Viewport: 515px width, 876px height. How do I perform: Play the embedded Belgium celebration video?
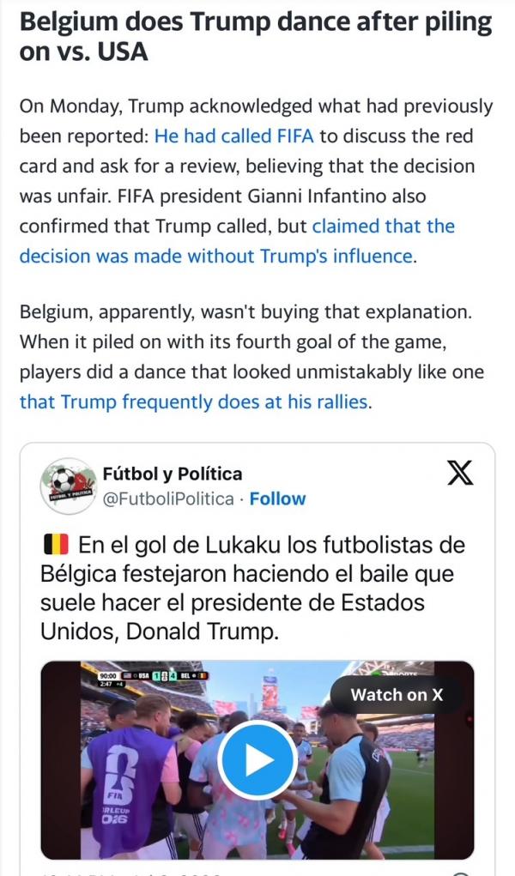257,760
